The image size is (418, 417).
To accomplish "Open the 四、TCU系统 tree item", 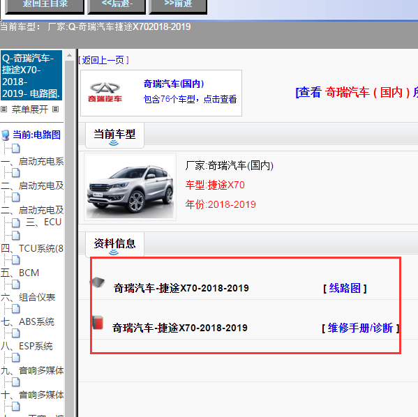I will [32, 249].
